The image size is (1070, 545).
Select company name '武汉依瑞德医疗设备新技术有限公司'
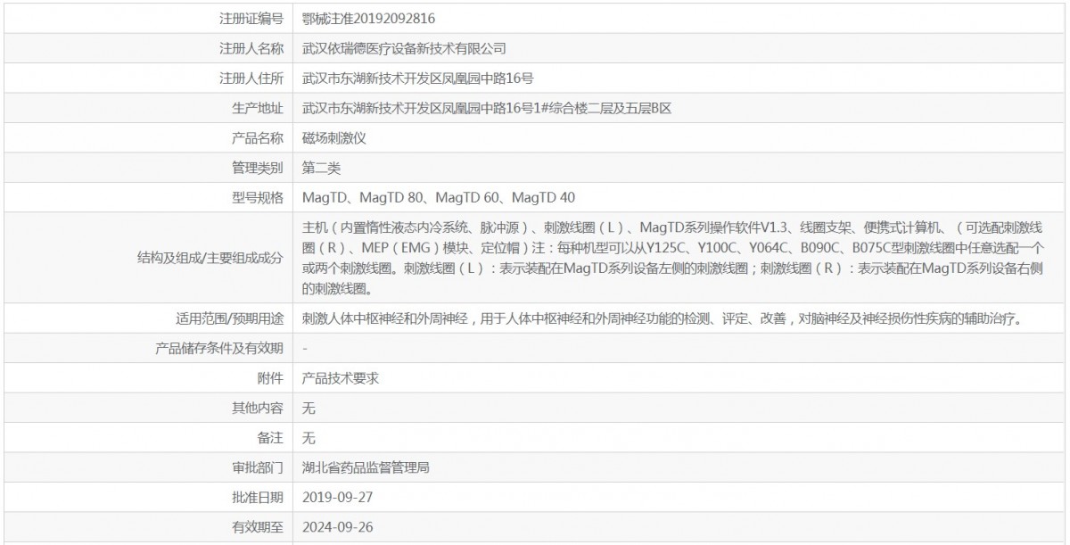tap(405, 48)
